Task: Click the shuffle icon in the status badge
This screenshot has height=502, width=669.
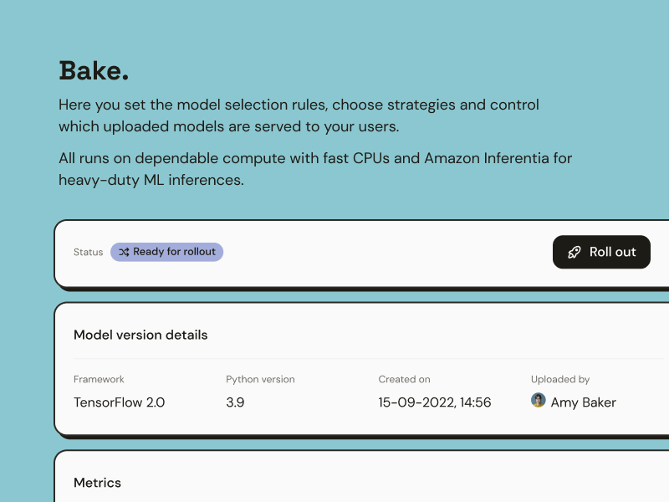Action: pos(124,252)
